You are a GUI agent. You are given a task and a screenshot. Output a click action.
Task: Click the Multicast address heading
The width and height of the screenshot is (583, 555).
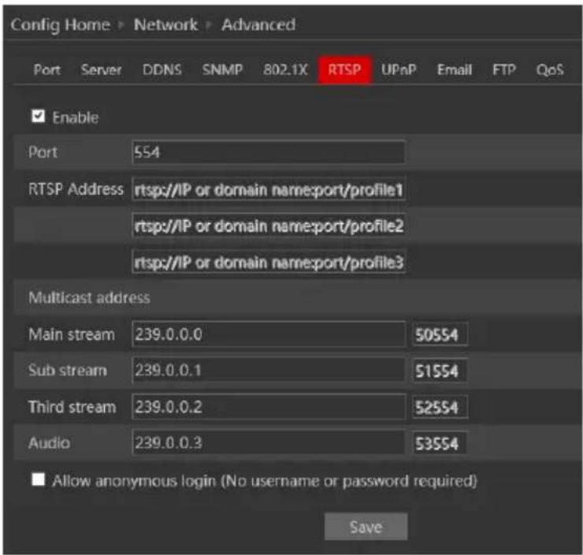click(x=89, y=297)
